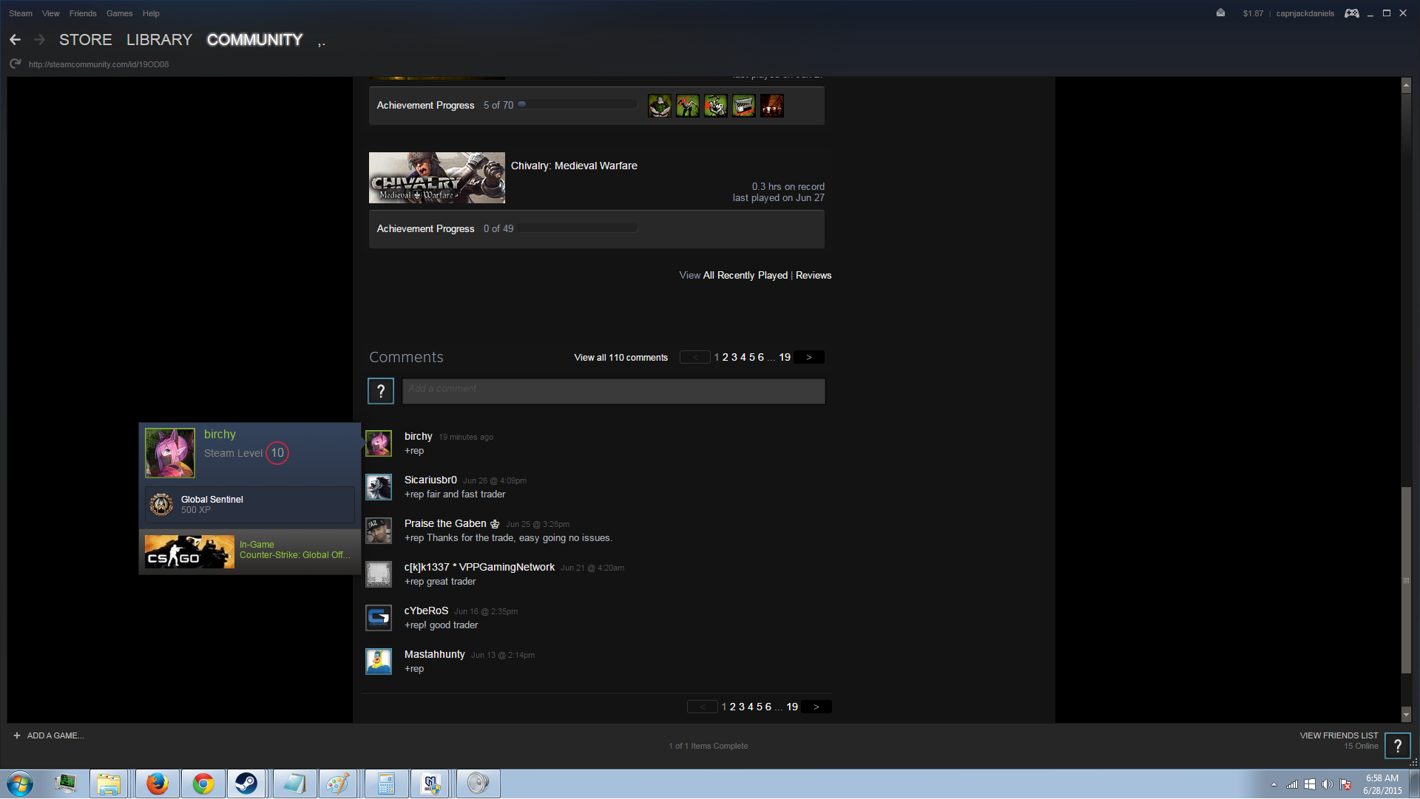Open the Friends menu
The width and height of the screenshot is (1420, 799).
(83, 13)
